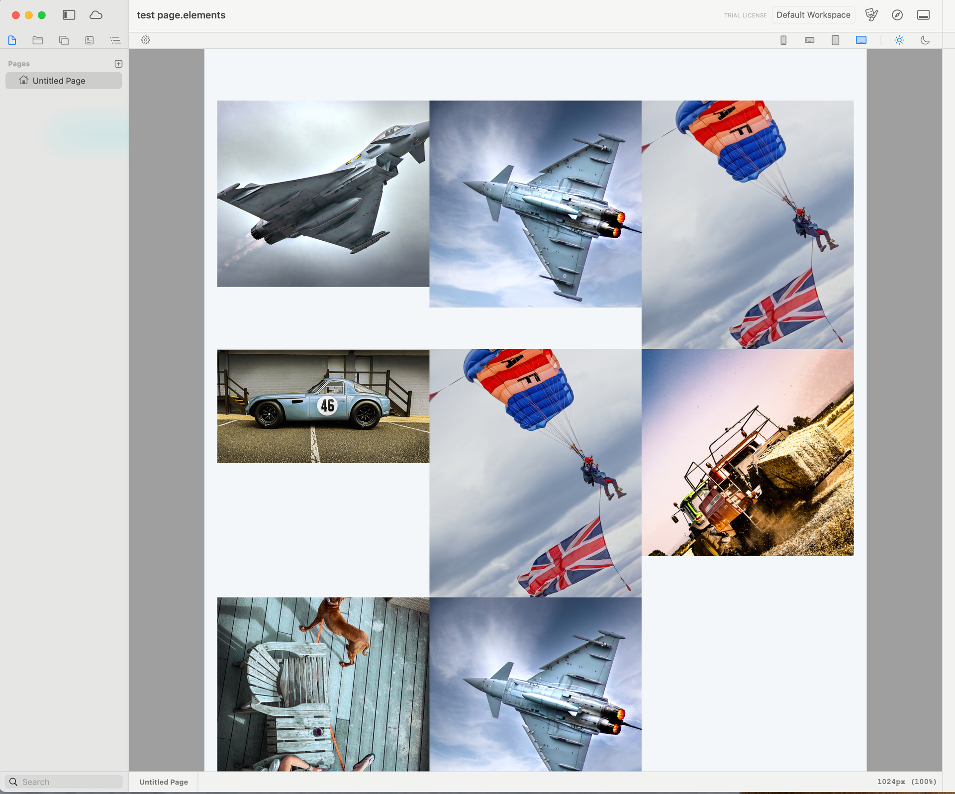Open page settings gear icon
The image size is (955, 794).
(x=146, y=40)
